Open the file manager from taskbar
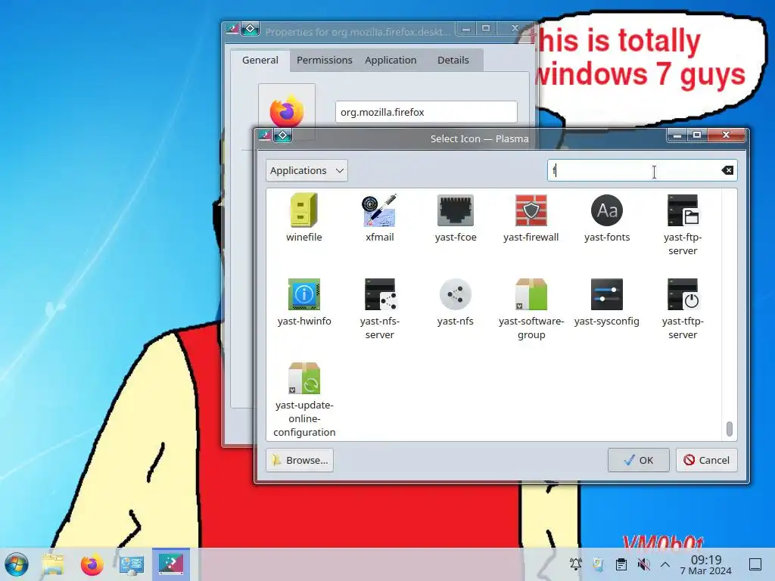 [x=53, y=564]
